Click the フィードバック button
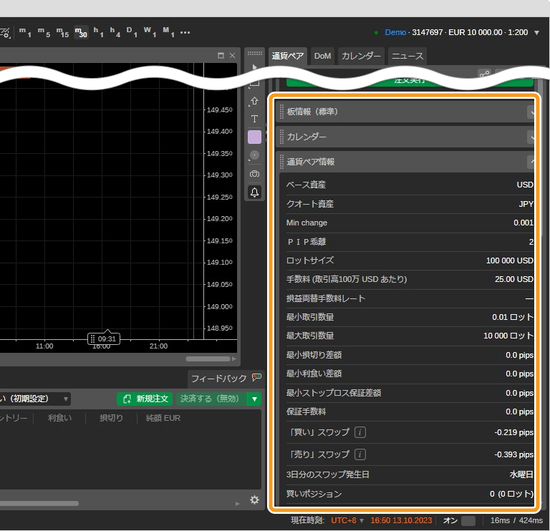 pyautogui.click(x=226, y=379)
